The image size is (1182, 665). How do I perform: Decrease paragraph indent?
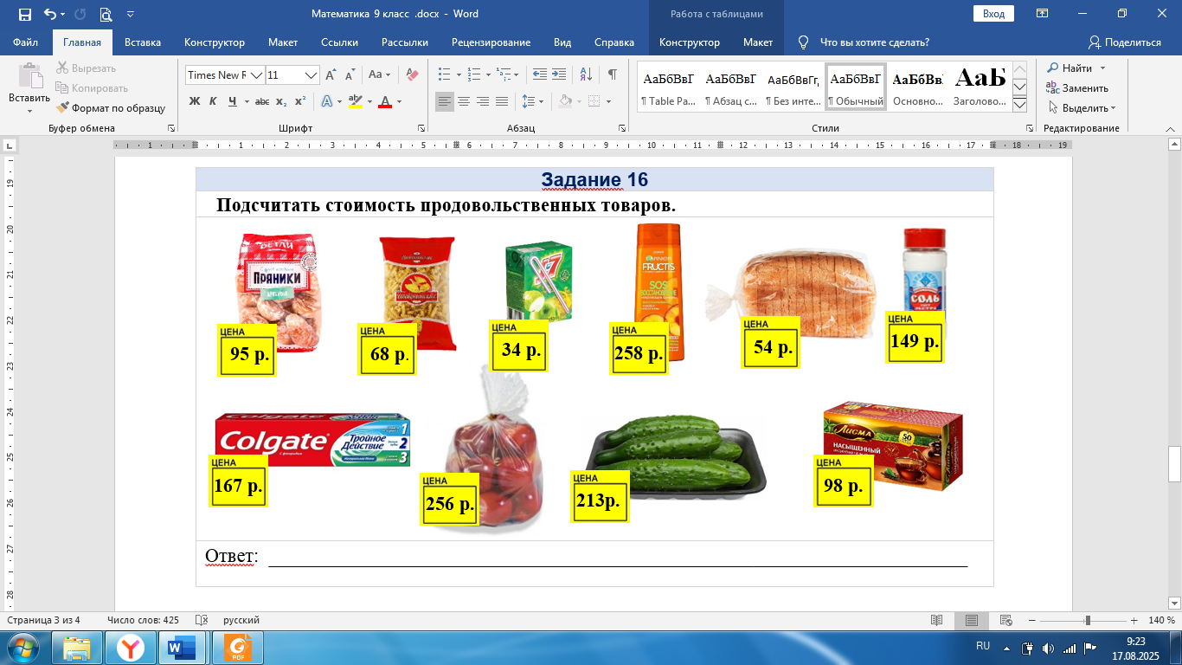539,75
